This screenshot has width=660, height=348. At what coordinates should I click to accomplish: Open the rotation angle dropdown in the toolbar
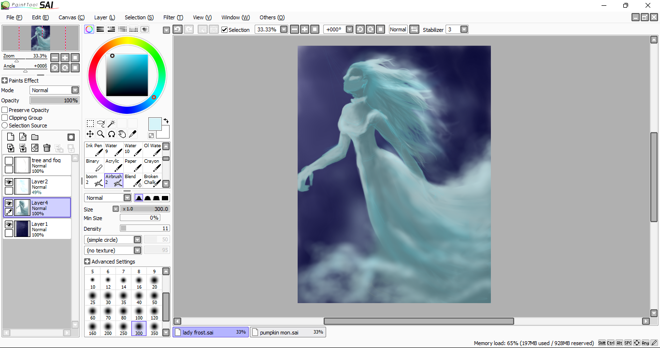point(349,29)
